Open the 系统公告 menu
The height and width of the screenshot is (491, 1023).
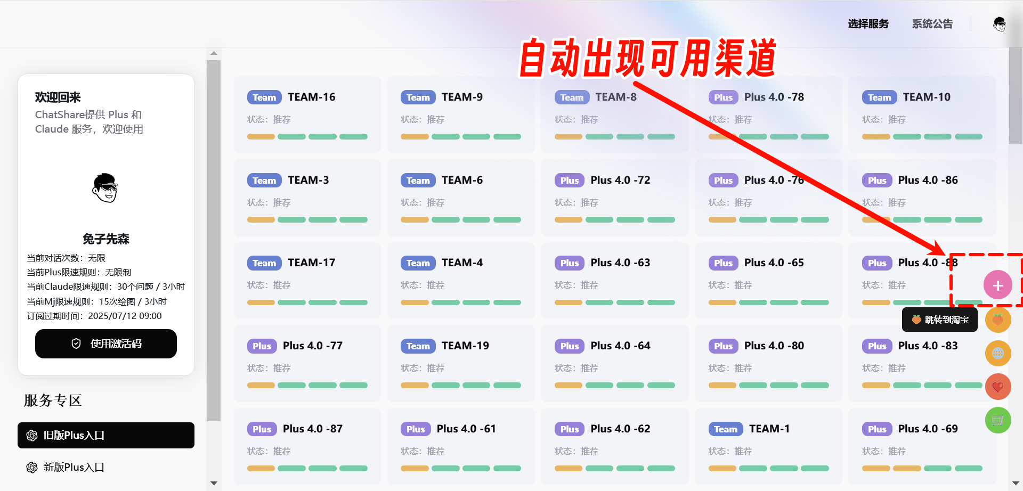932,24
